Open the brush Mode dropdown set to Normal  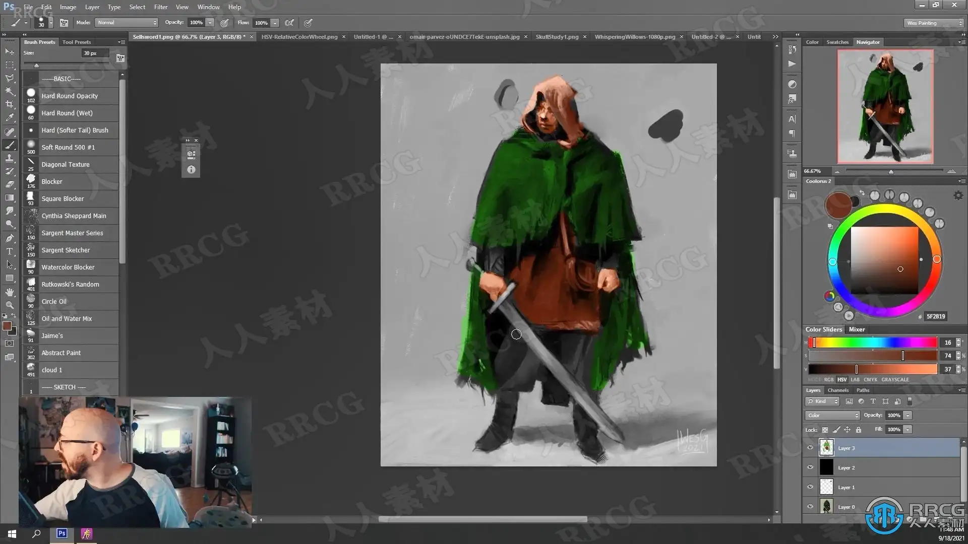click(x=127, y=23)
